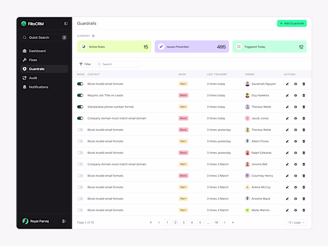
Task: Open the Triggered Today summary card
Action: pyautogui.click(x=269, y=47)
